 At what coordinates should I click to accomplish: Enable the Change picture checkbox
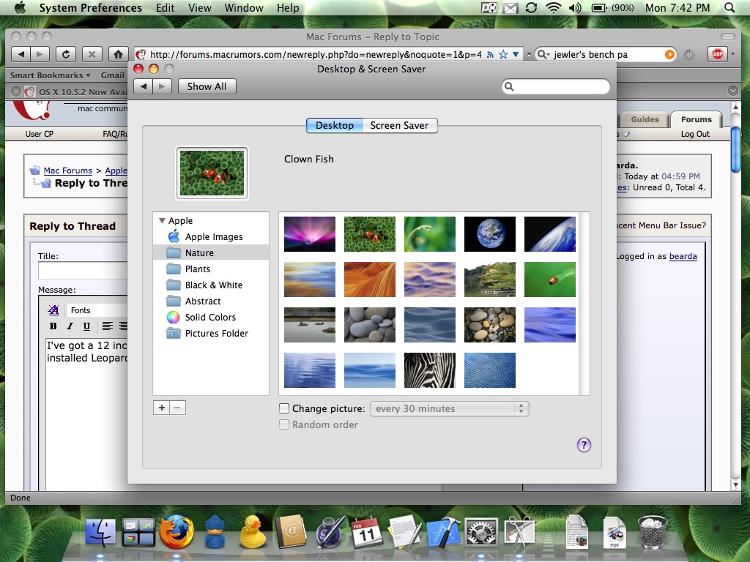284,408
